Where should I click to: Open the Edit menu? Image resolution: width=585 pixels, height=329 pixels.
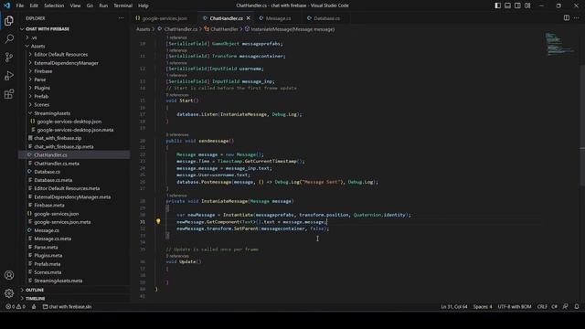click(34, 5)
